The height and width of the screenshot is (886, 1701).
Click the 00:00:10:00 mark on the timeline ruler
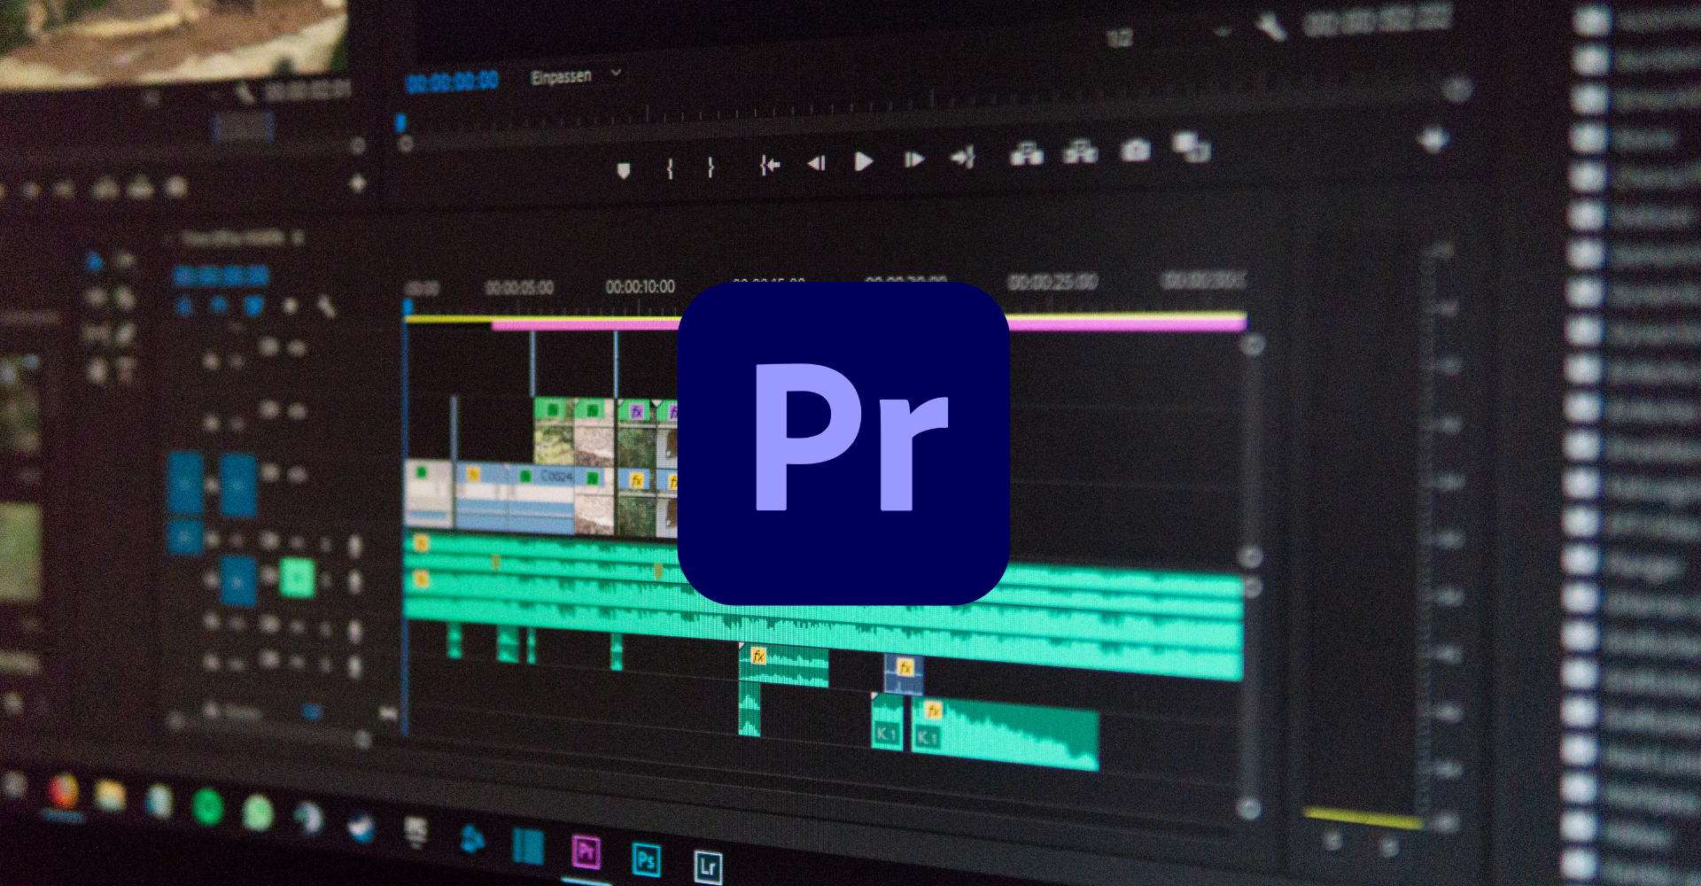click(640, 286)
